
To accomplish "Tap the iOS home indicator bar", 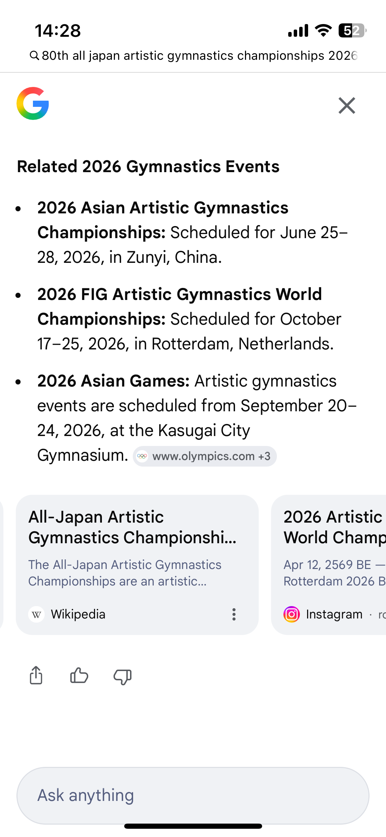I will click(193, 826).
